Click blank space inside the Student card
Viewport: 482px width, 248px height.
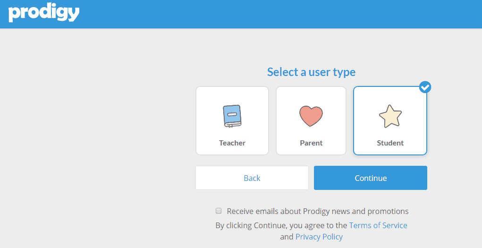[x=366, y=97]
